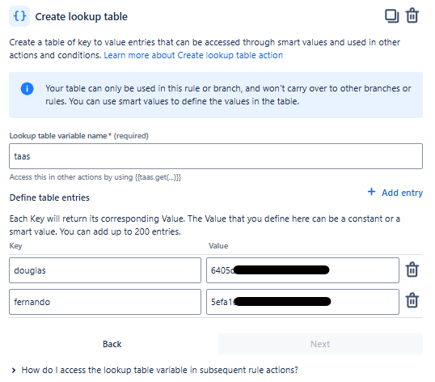The width and height of the screenshot is (435, 382).
Task: Click the Value field starting with 5efa1
Action: point(302,302)
